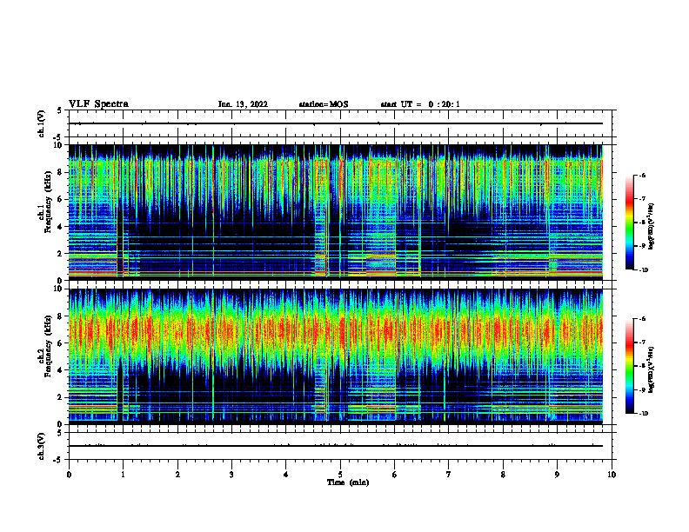Click time axis tick label "9"

coord(557,475)
